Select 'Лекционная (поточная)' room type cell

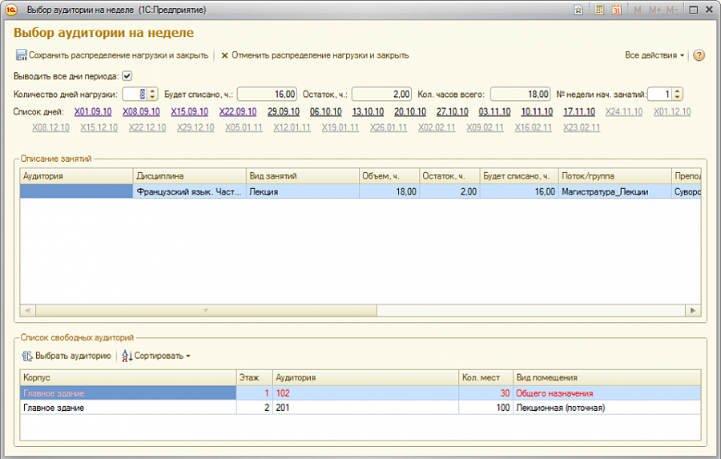tap(607, 408)
